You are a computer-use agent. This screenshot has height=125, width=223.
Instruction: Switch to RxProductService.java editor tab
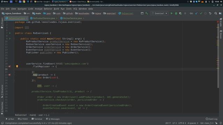click(44, 18)
